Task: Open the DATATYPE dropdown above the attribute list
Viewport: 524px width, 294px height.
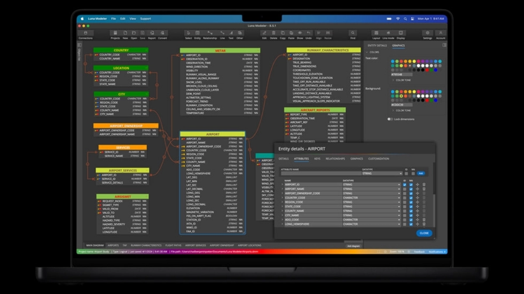Action: coord(382,173)
